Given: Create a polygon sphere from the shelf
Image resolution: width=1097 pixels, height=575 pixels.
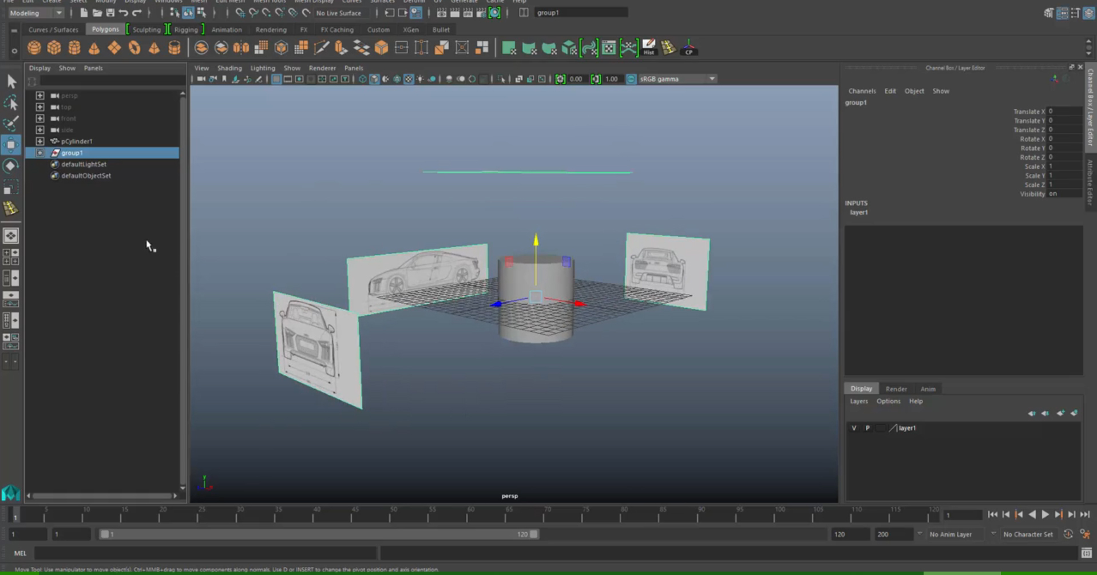Looking at the screenshot, I should tap(34, 48).
